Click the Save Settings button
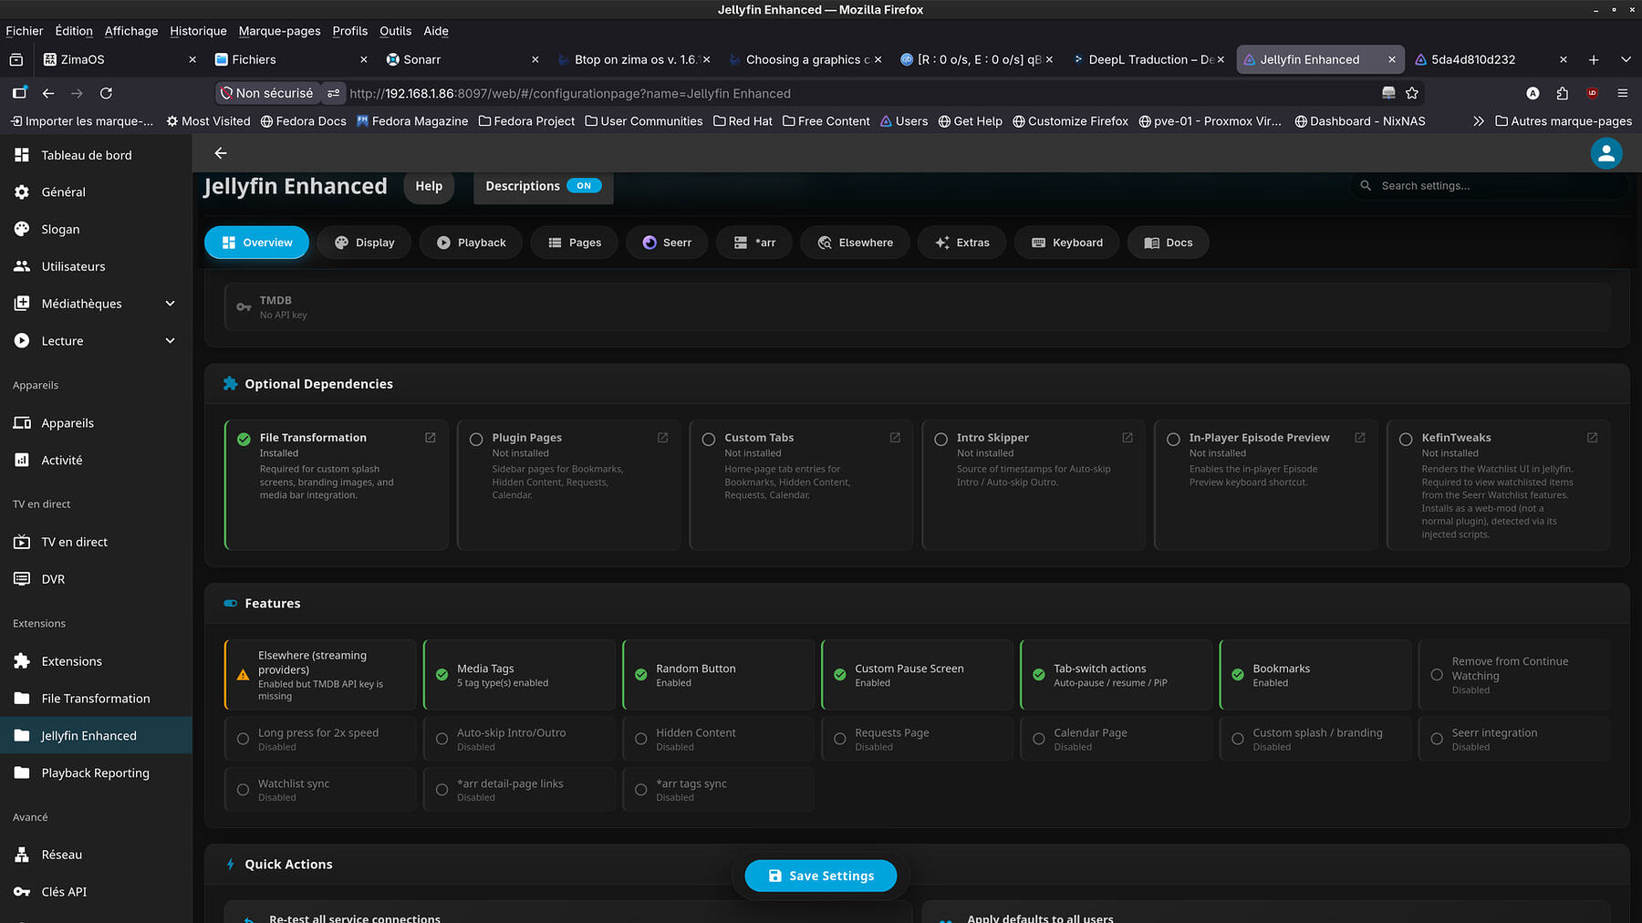The image size is (1642, 923). click(821, 876)
